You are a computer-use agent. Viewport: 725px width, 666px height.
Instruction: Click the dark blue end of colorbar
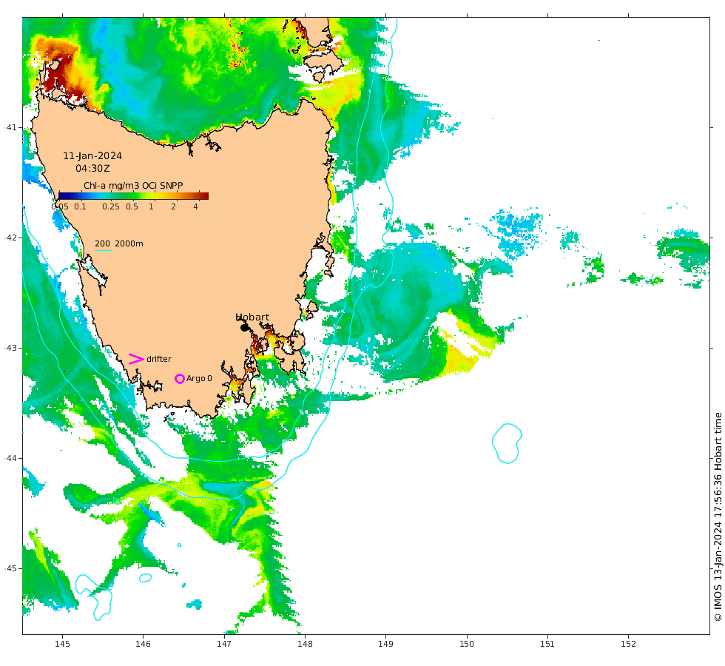64,196
